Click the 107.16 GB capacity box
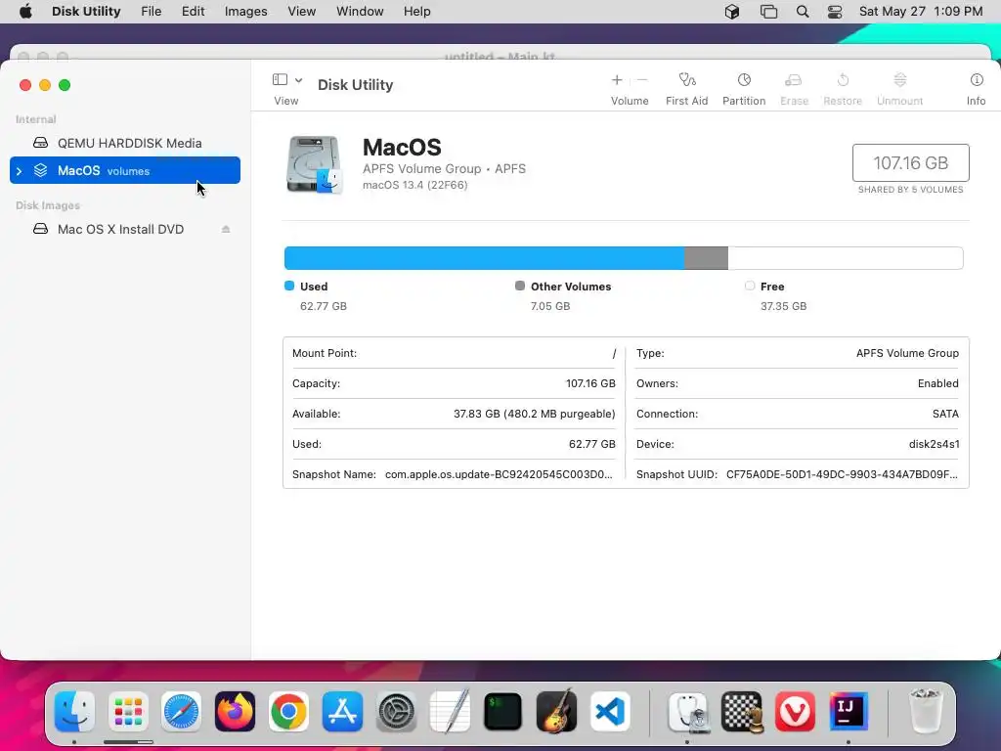 click(910, 163)
